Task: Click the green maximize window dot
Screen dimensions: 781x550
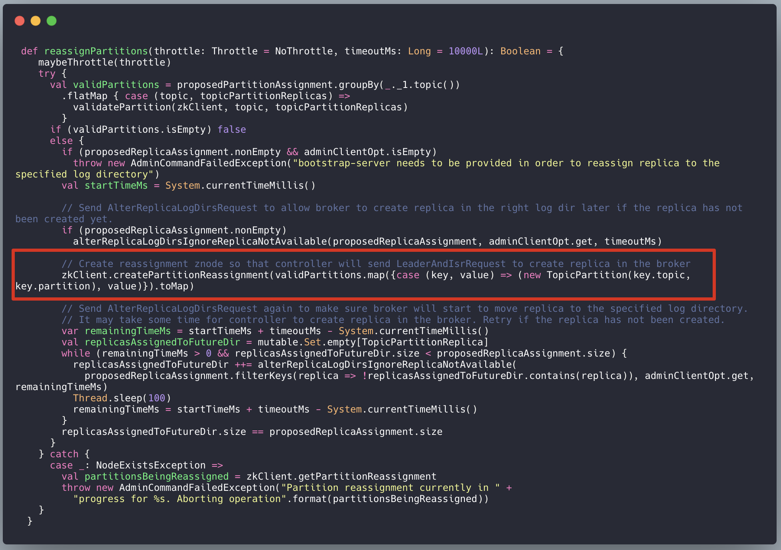Action: click(52, 21)
